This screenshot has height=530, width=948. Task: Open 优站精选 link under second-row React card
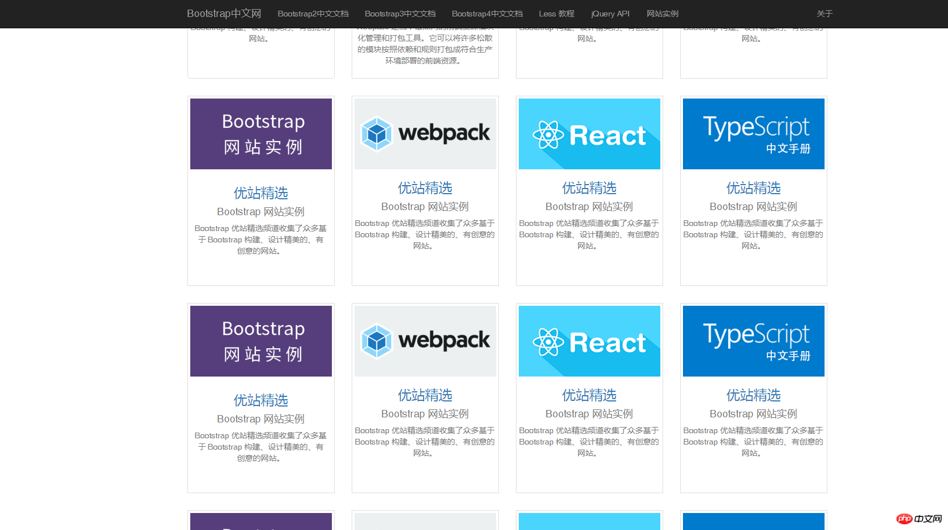pos(590,188)
